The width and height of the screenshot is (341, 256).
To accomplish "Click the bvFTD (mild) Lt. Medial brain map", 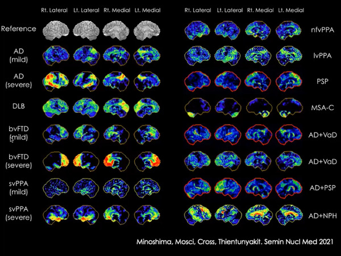I will point(147,134).
